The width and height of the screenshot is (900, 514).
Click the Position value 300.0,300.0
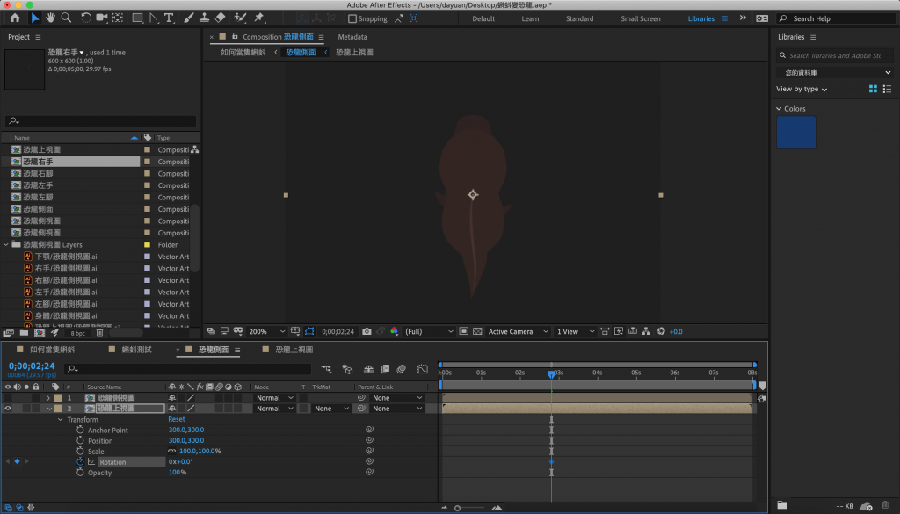click(185, 441)
